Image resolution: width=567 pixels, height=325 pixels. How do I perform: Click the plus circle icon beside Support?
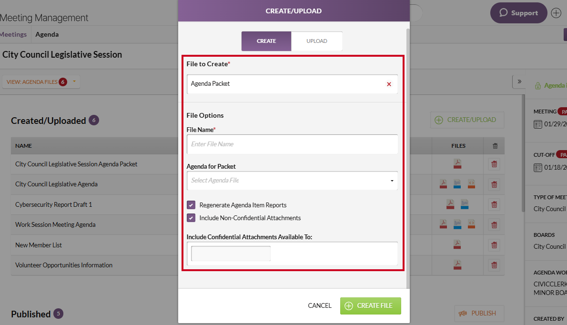[556, 13]
